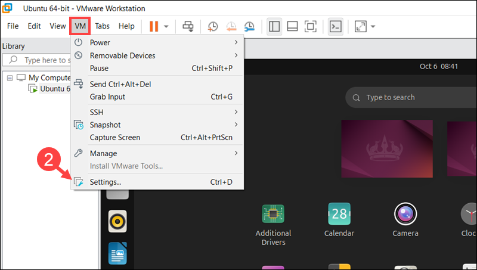Open the console view toolbar icon
477x270 pixels.
(336, 26)
